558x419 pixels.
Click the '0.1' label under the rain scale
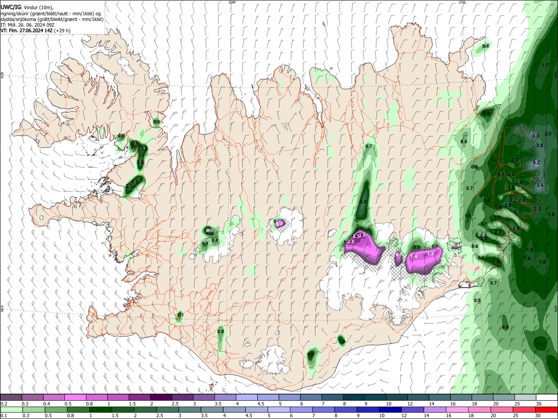(x=4, y=416)
